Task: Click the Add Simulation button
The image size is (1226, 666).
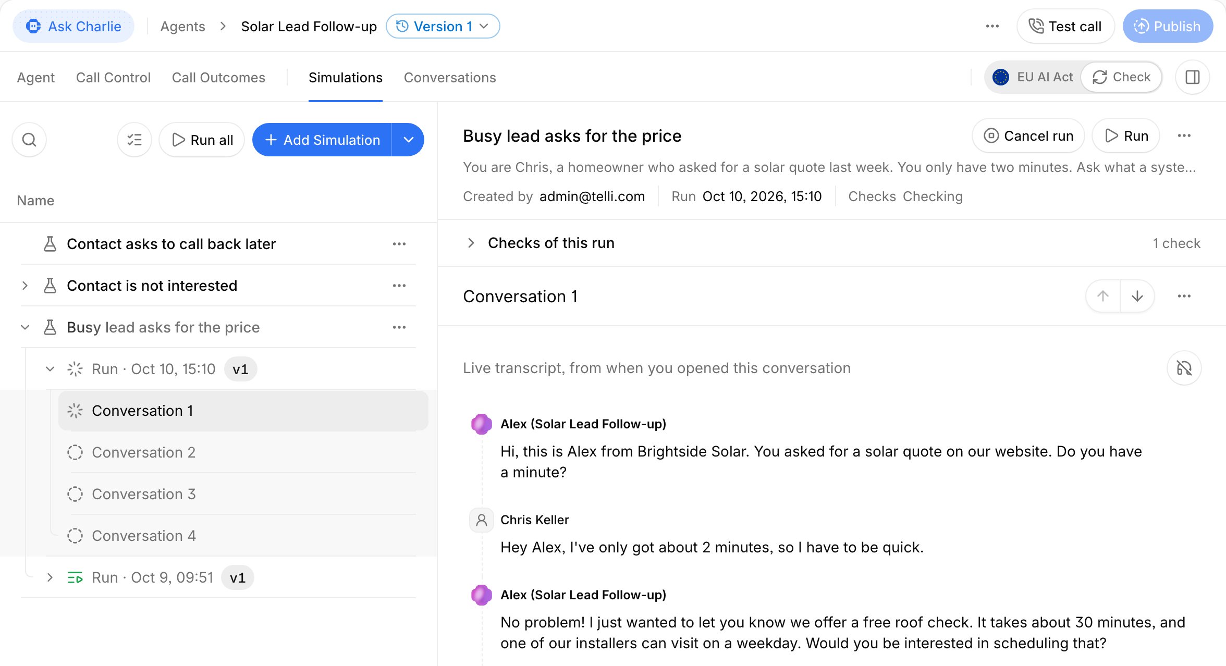Action: (x=322, y=140)
